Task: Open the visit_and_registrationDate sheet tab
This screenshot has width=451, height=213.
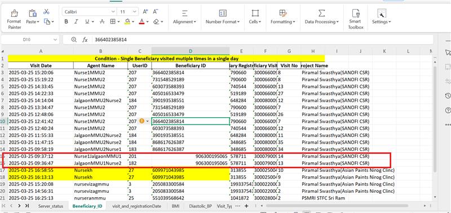Action: (137, 206)
